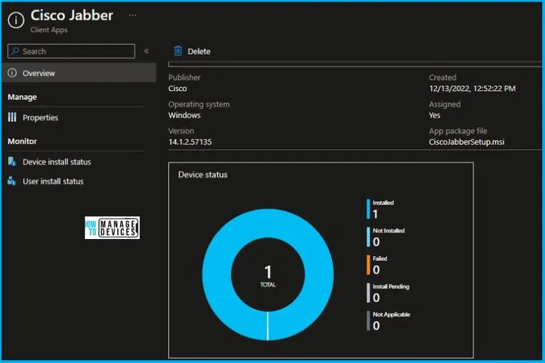Click the Monitor section header
The height and width of the screenshot is (363, 545).
point(22,141)
